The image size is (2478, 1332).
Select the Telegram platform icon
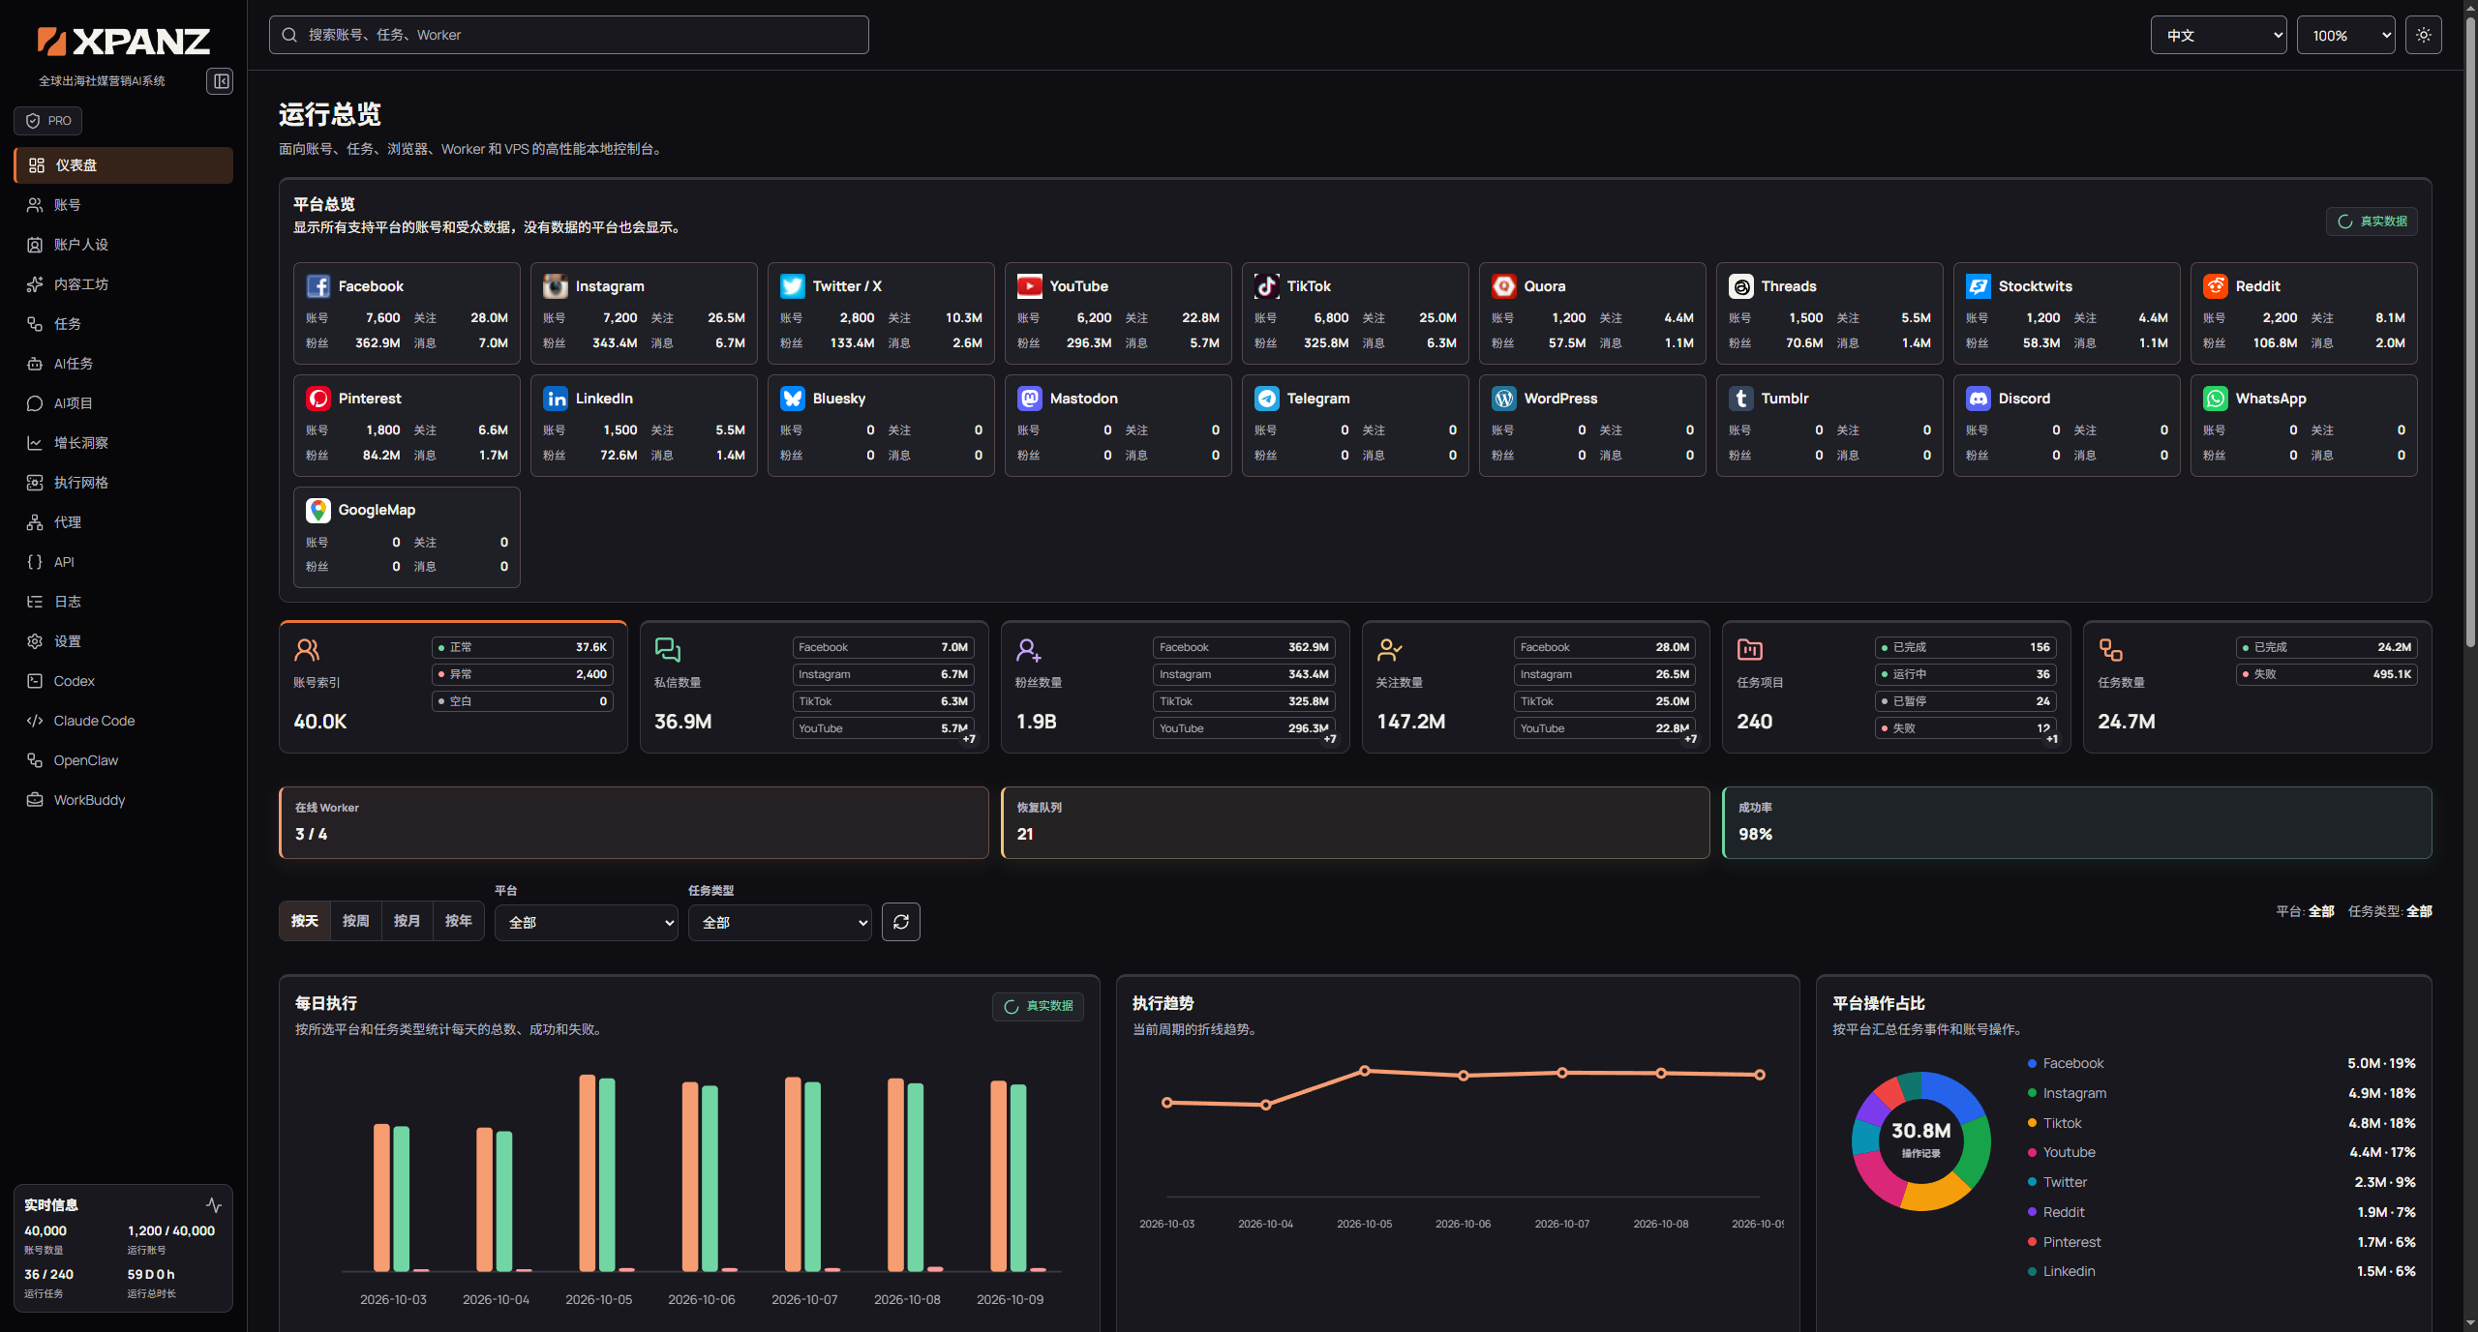(x=1266, y=399)
